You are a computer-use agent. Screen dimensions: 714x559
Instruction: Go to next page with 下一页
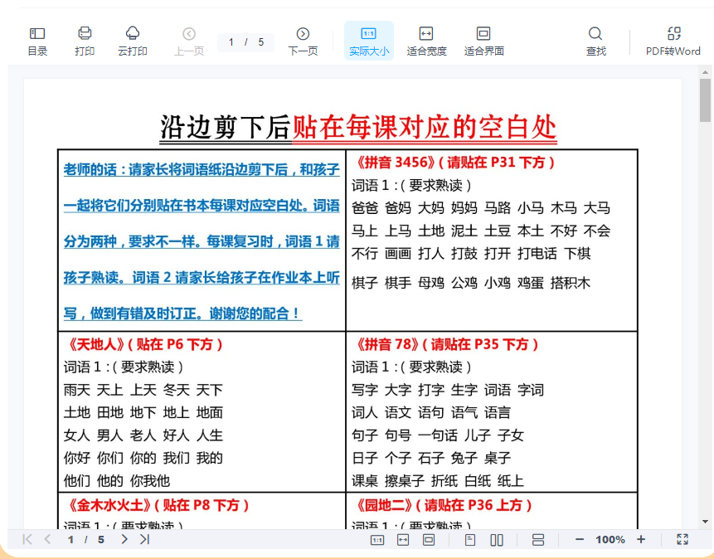(303, 41)
